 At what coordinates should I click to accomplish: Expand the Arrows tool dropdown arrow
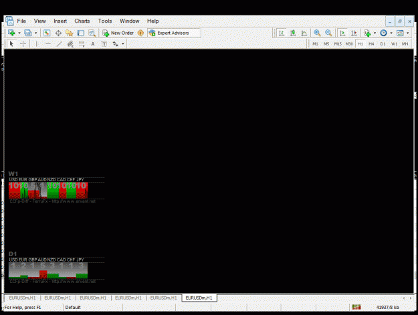point(123,44)
